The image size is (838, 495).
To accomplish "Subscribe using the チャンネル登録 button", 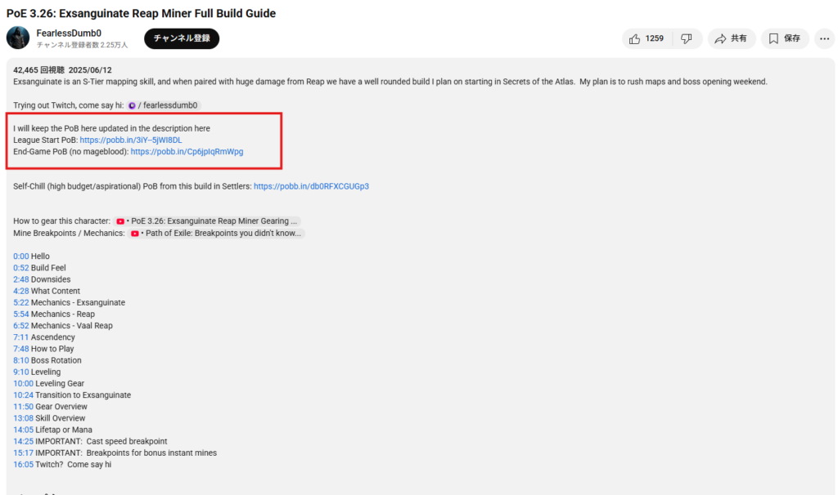I will [182, 38].
